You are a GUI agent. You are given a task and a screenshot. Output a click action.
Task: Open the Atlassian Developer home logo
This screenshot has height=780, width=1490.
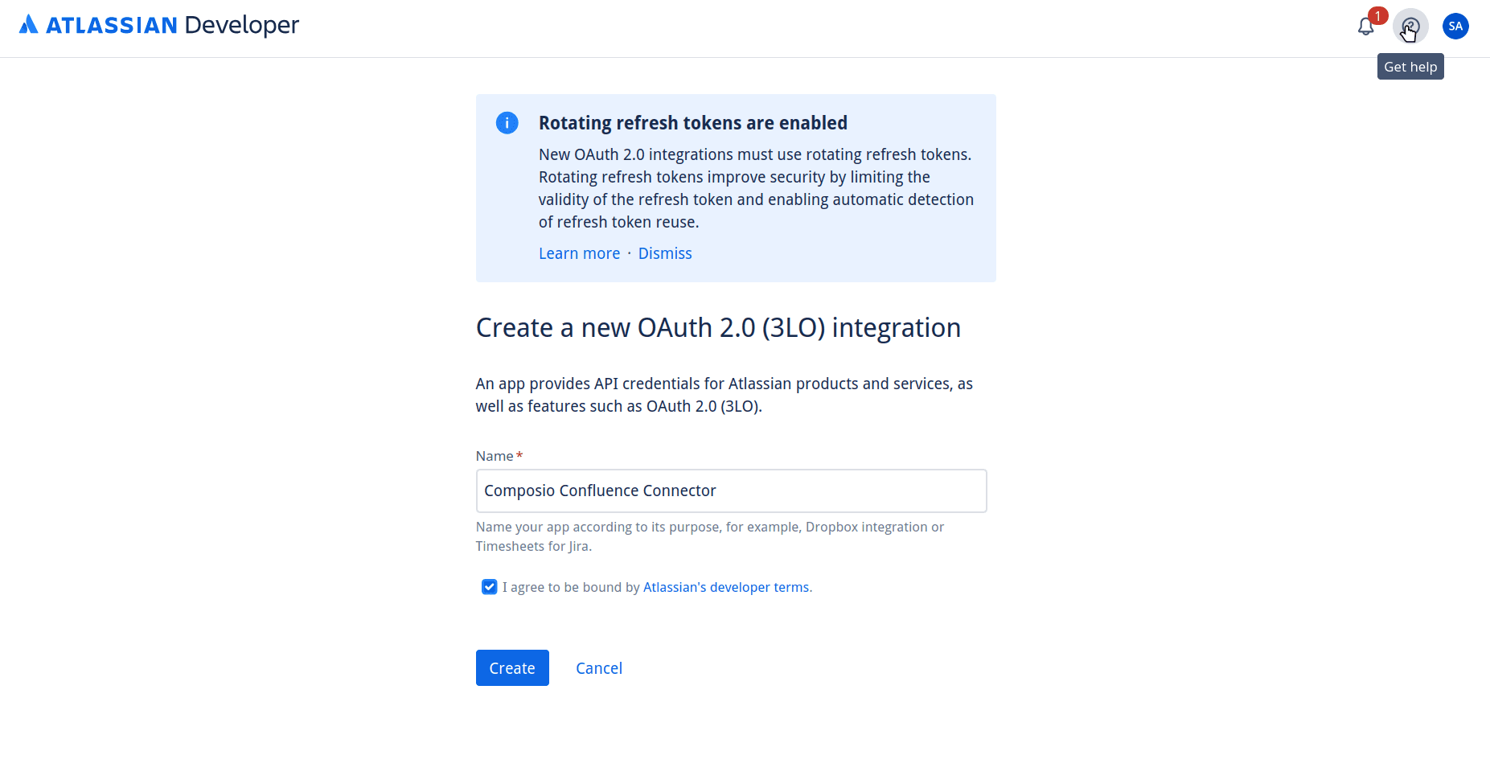[158, 25]
